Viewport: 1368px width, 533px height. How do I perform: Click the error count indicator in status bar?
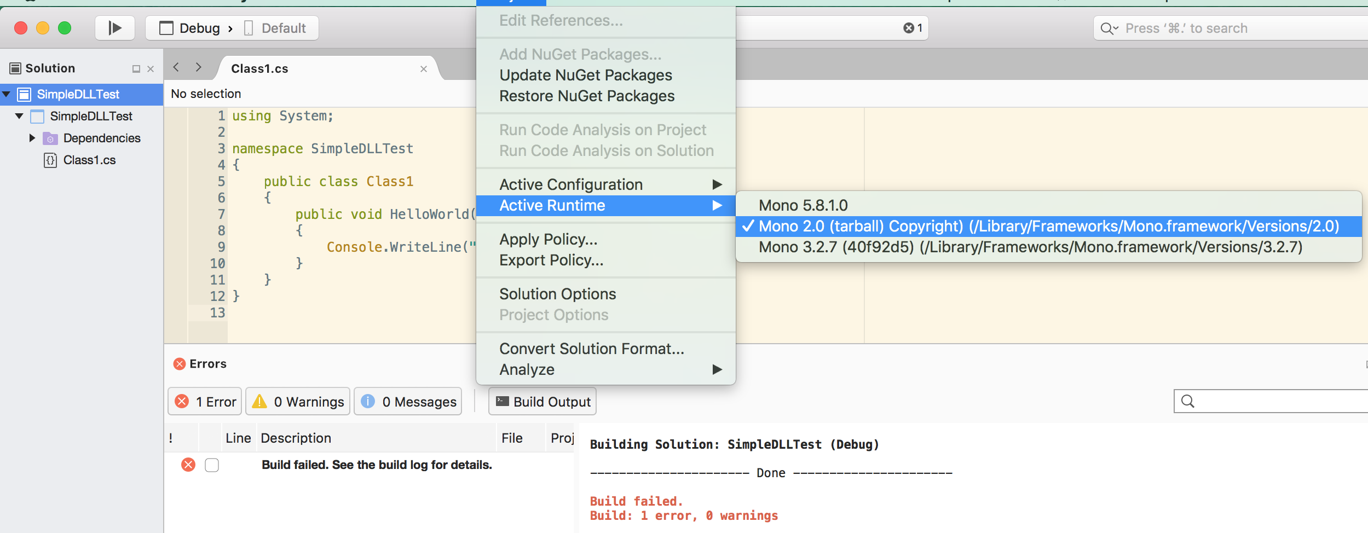tap(913, 28)
